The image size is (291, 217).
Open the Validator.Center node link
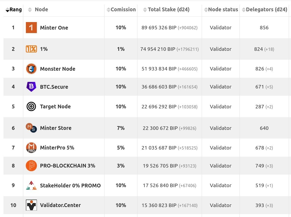pos(60,205)
